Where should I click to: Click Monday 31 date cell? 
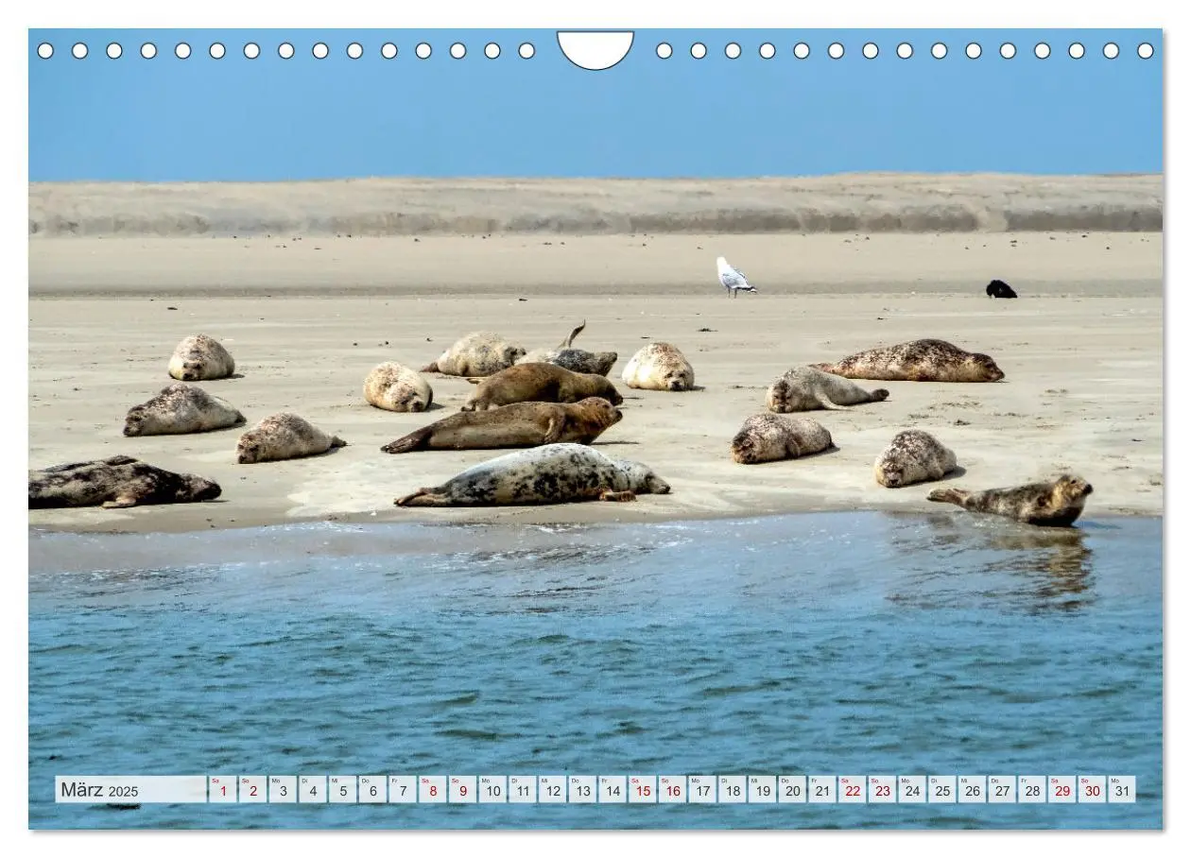[1122, 790]
